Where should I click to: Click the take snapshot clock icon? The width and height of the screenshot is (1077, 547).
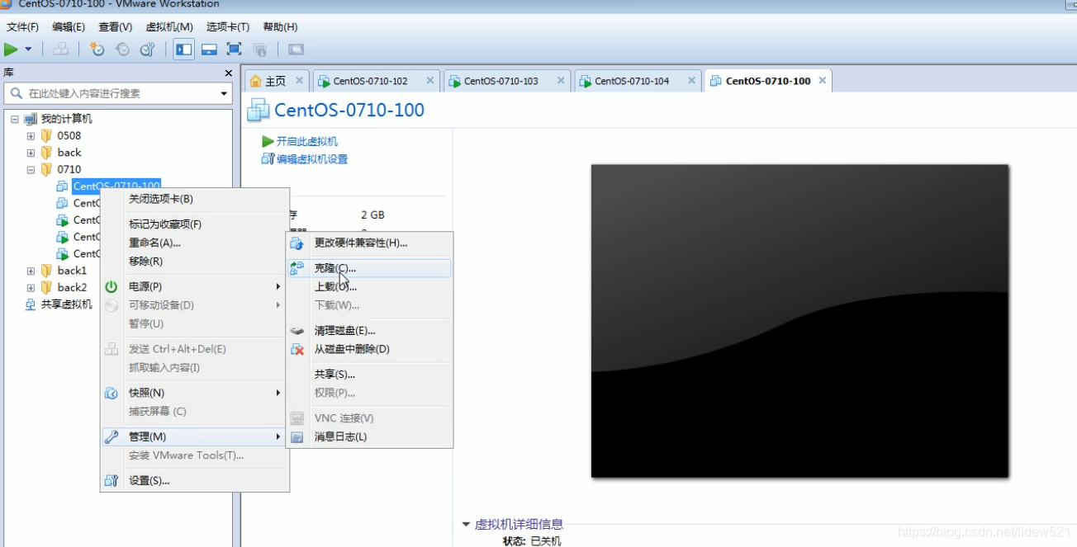[97, 50]
